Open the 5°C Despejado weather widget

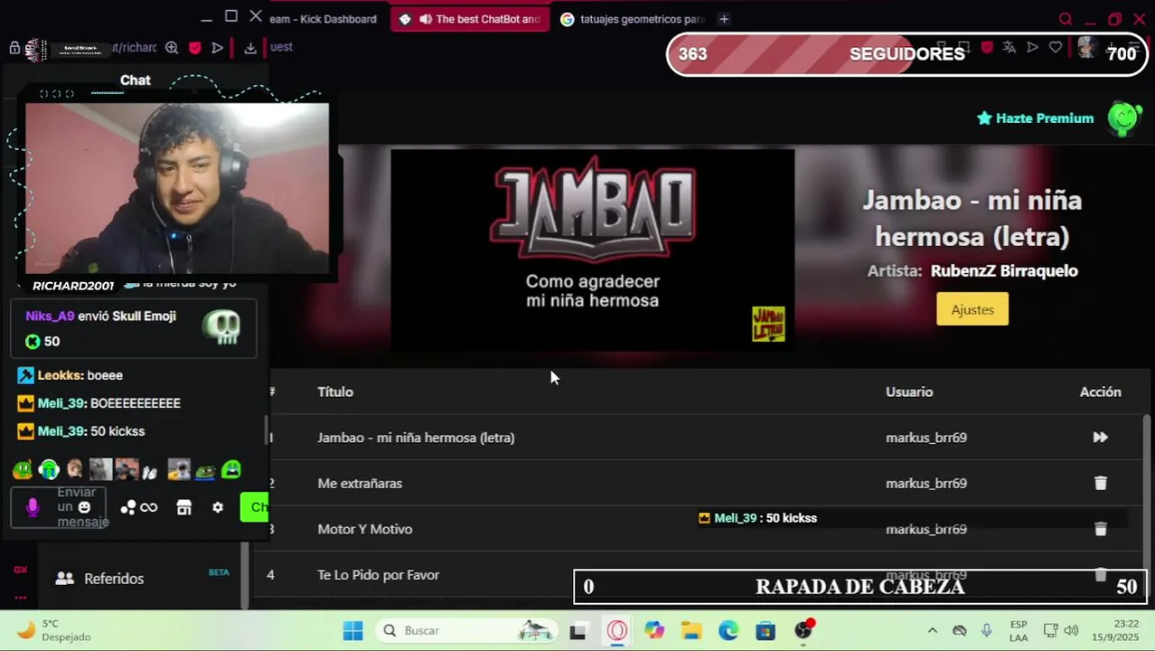click(x=54, y=630)
